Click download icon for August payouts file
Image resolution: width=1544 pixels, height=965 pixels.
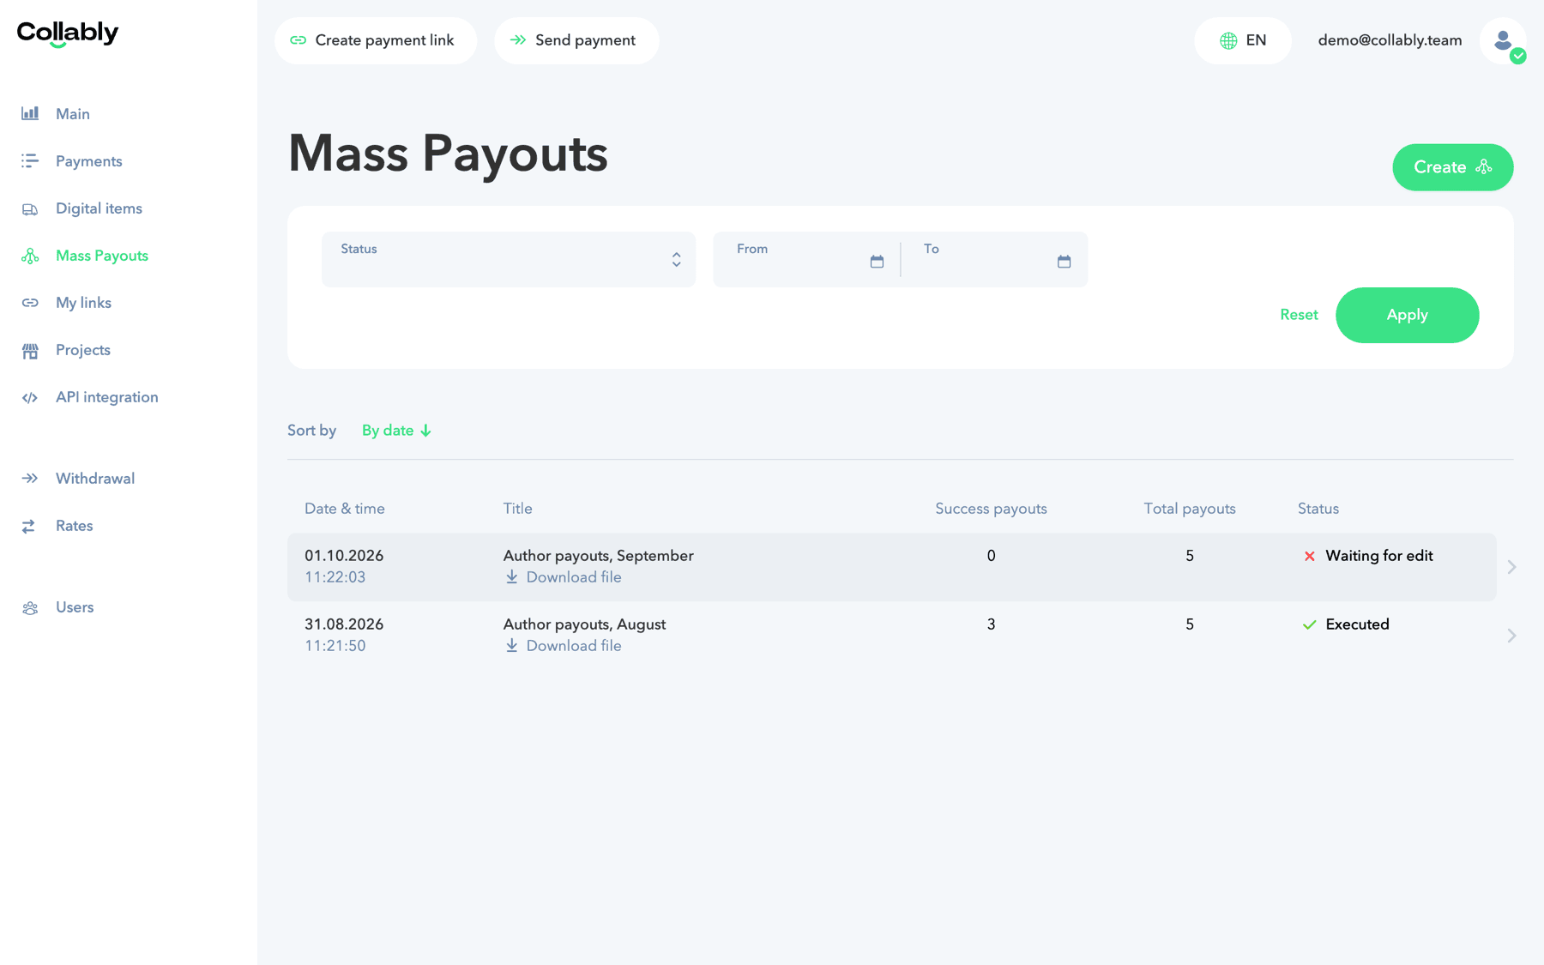pos(511,645)
